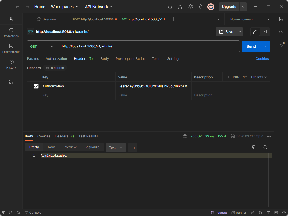The height and width of the screenshot is (216, 288).
Task: Open the Save options arrow
Action: tap(240, 32)
